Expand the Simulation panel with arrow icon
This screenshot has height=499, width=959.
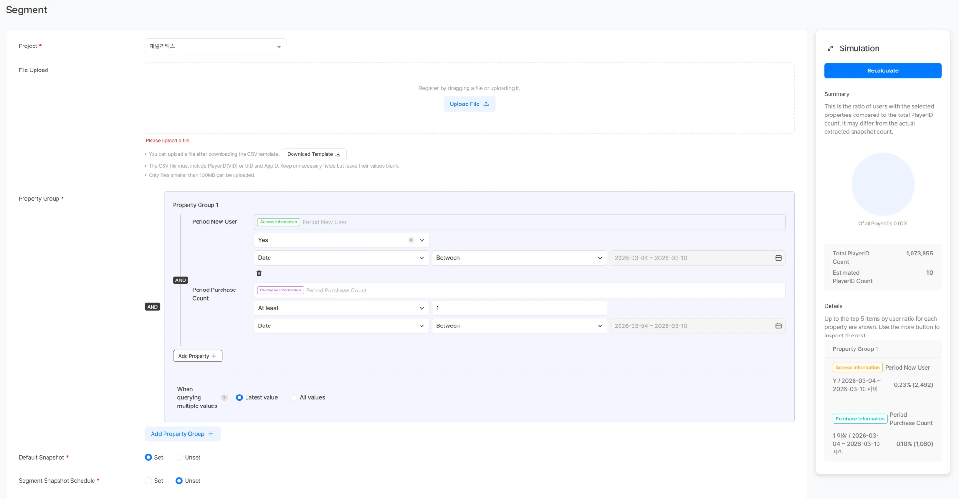coord(830,48)
